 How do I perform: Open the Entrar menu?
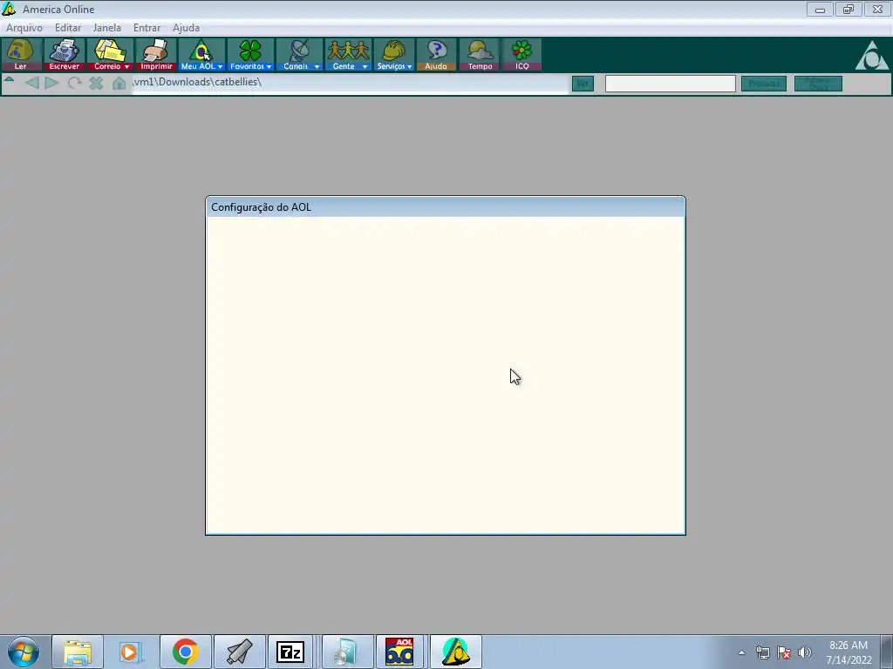pos(147,27)
